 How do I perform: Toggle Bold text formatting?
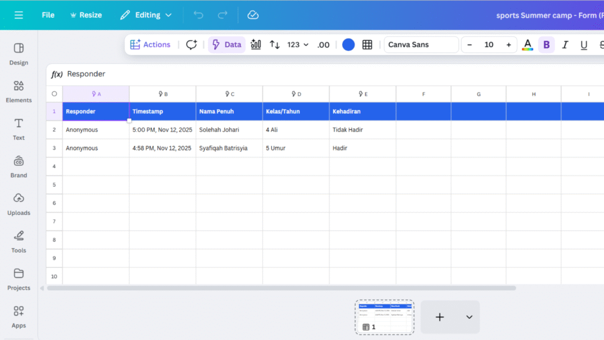546,44
